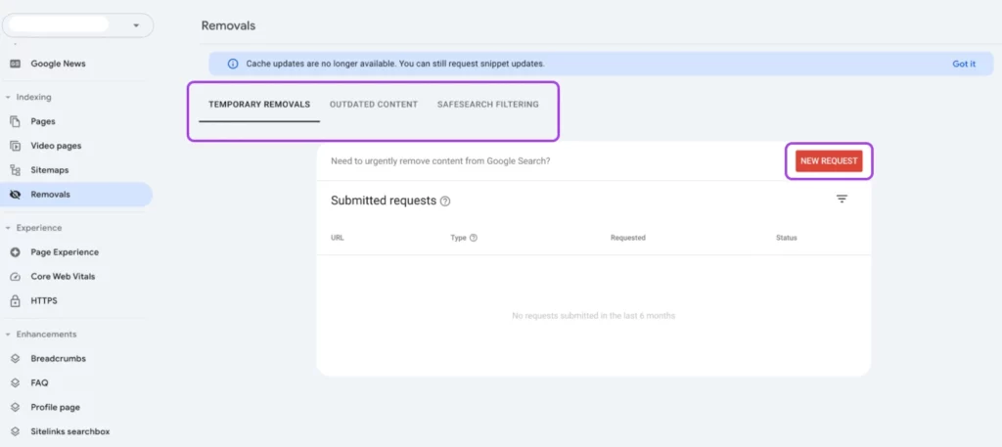1002x447 pixels.
Task: Open the property selector dropdown
Action: click(136, 24)
